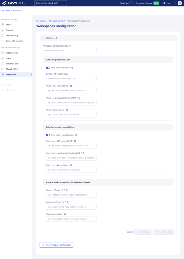Image resolution: width=184 pixels, height=259 pixels.
Task: Open the Organization: Initeck MSP dropdown
Action: [51, 3]
